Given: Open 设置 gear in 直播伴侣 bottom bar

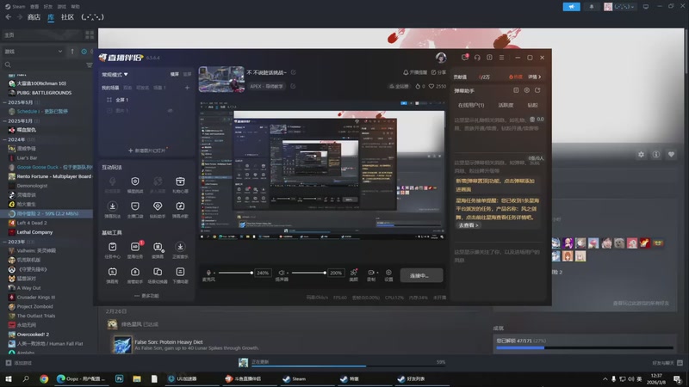Looking at the screenshot, I should pos(388,275).
